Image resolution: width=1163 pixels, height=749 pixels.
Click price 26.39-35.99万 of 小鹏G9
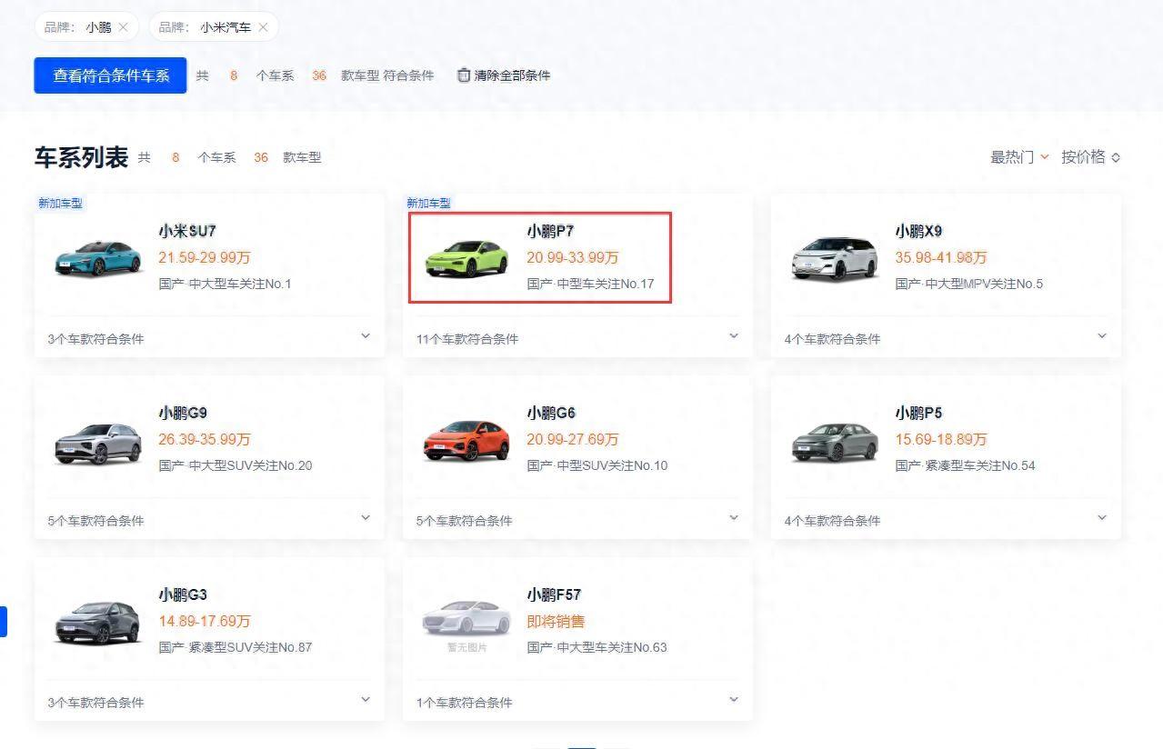[x=205, y=439]
